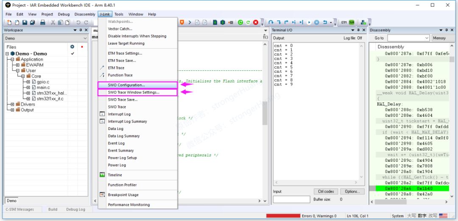
Task: Click Debug without Downloading icon
Action: (248, 22)
